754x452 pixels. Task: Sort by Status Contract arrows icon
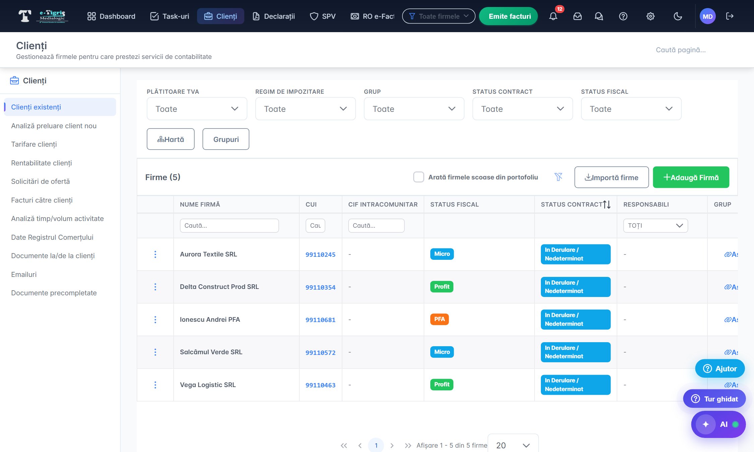607,204
